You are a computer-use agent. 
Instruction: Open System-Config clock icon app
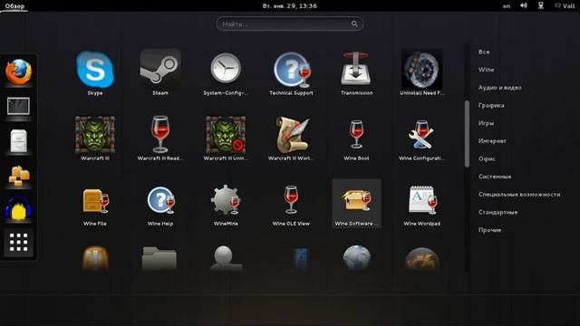coord(226,72)
